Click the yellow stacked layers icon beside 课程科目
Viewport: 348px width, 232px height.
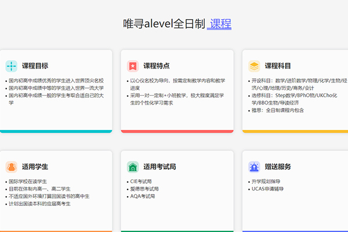pyautogui.click(x=254, y=66)
